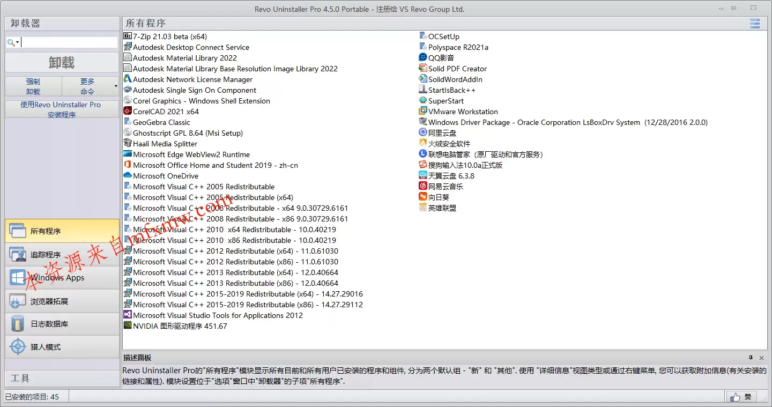Click the 强制卸载 forced uninstall button
This screenshot has height=407, width=772.
33,86
